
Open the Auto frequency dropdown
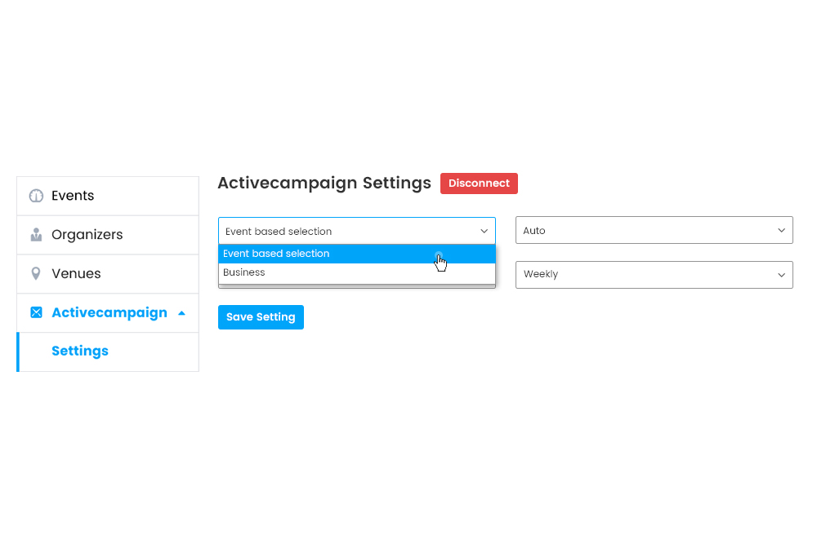click(654, 230)
